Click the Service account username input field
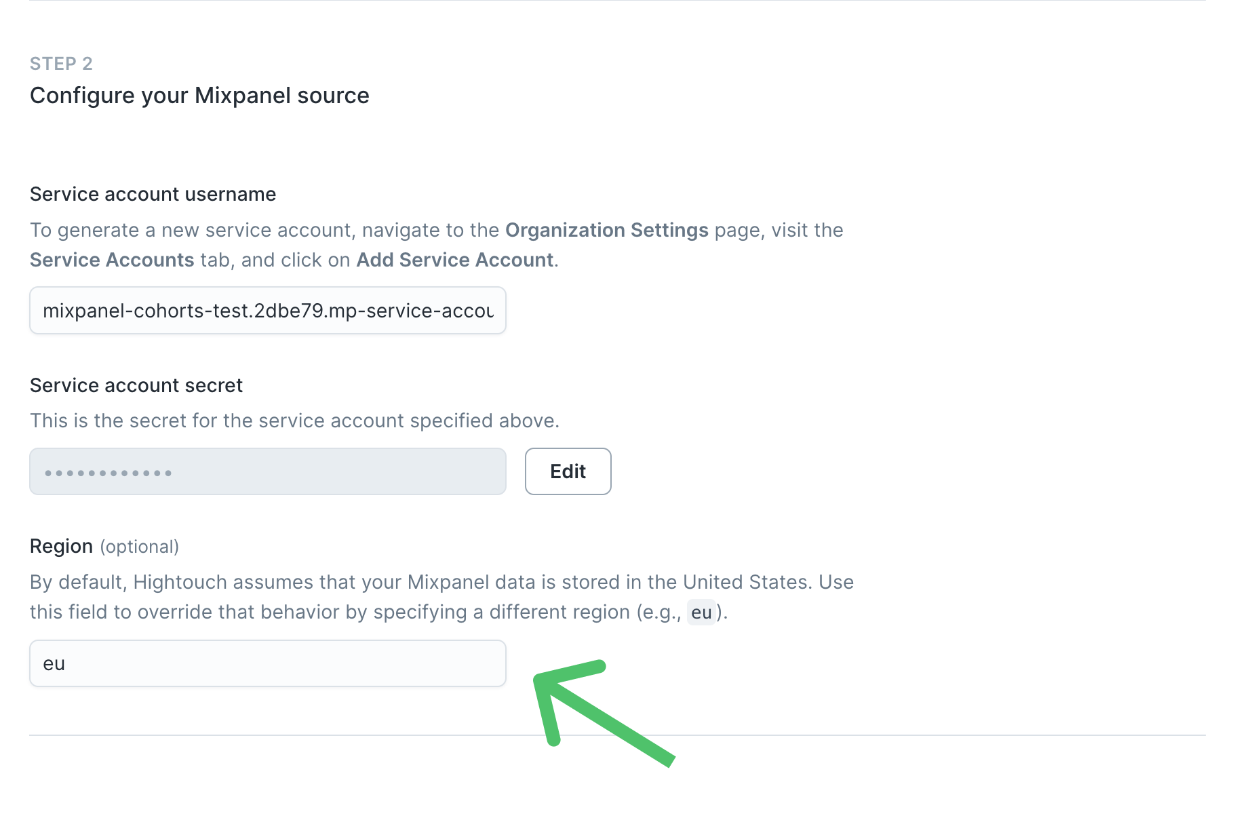 267,311
